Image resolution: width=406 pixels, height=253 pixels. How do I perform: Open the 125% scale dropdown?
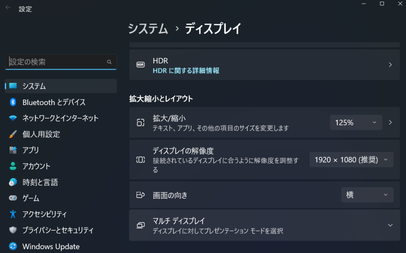coord(356,123)
